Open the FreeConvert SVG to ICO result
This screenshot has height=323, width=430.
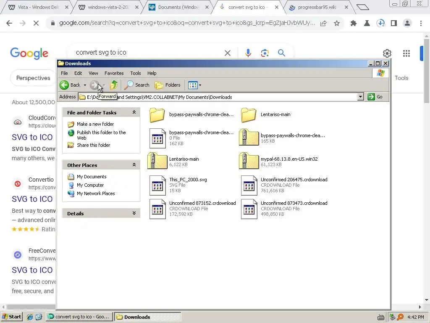32,270
